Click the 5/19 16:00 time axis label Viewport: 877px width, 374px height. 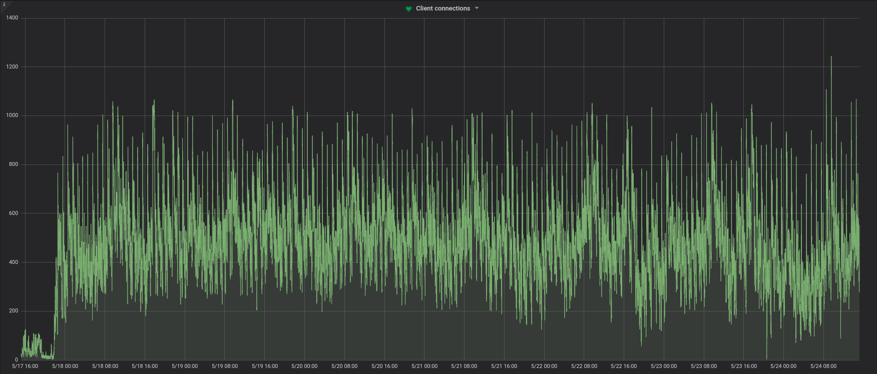tap(265, 366)
